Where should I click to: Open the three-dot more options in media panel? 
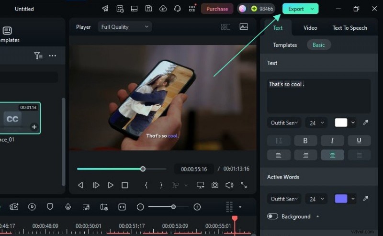(53, 56)
